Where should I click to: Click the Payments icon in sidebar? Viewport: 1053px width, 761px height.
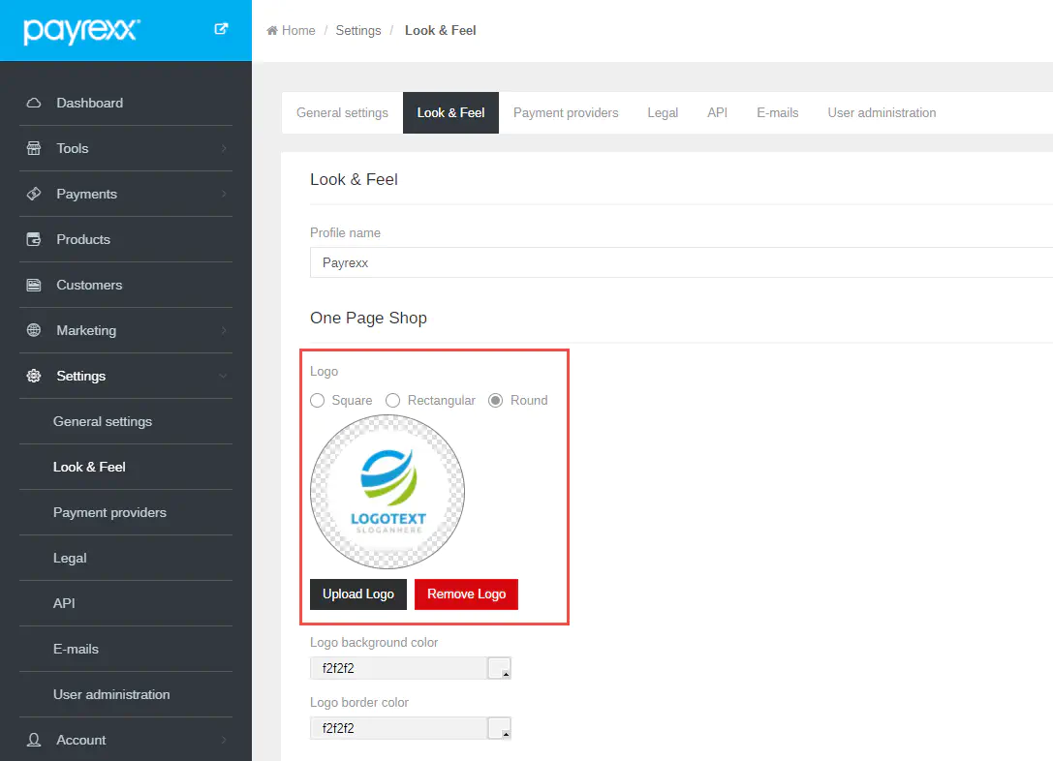pyautogui.click(x=34, y=194)
